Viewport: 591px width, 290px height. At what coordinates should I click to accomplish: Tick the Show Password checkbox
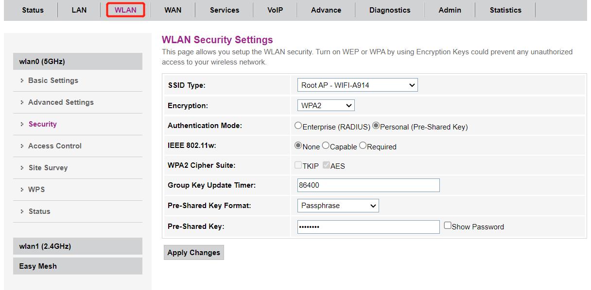448,226
